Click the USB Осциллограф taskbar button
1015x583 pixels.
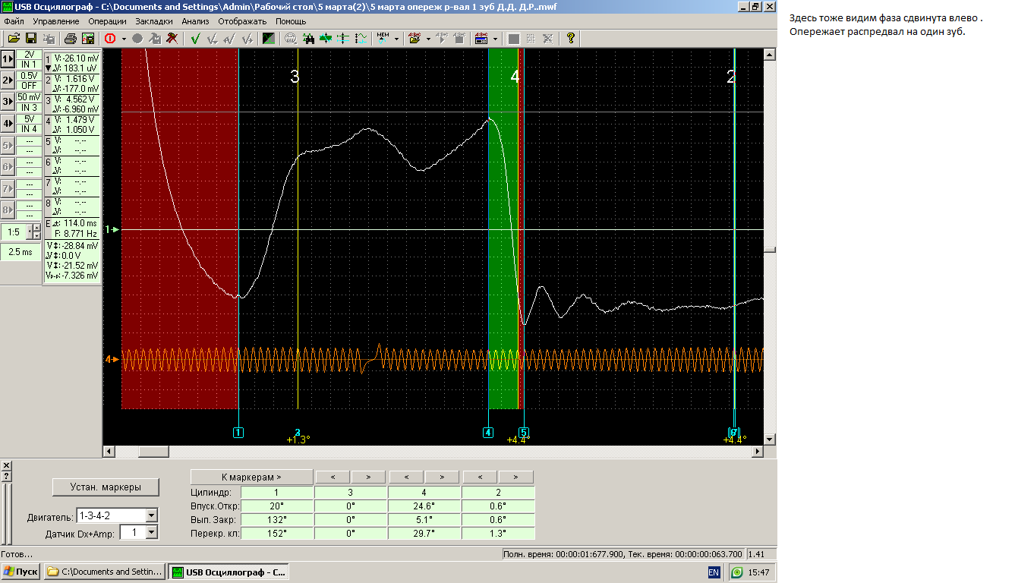tap(228, 572)
